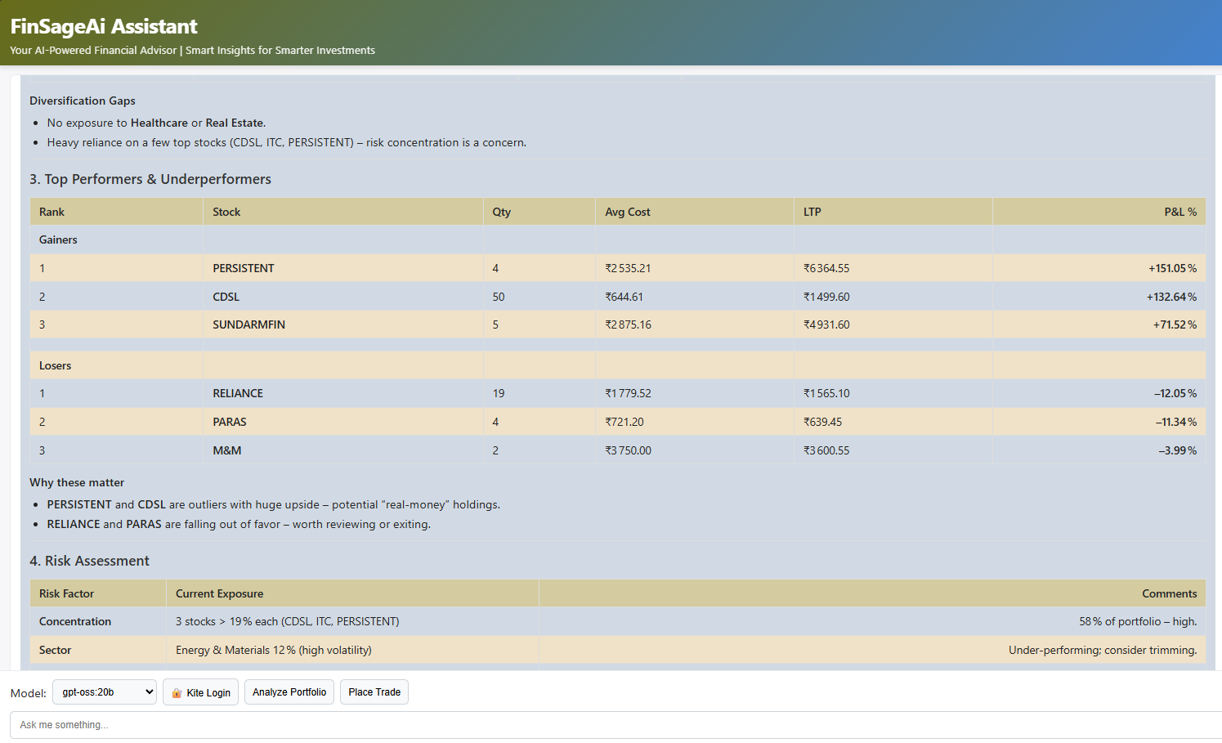Image resolution: width=1222 pixels, height=743 pixels.
Task: Click the lock icon on Kite Login
Action: pyautogui.click(x=176, y=692)
